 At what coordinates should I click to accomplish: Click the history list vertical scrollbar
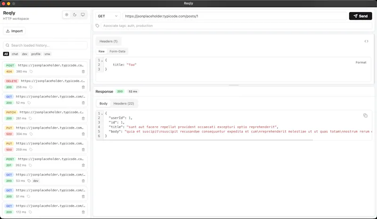pyautogui.click(x=90, y=74)
